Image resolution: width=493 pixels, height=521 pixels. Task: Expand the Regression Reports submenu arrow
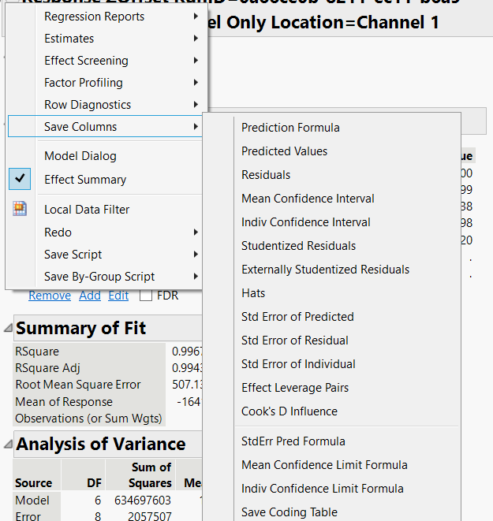tap(195, 17)
